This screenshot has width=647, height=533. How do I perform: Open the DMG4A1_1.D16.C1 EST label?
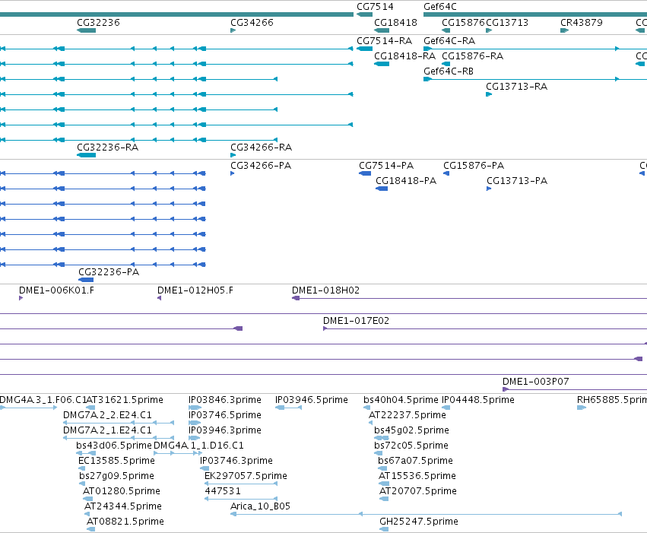pos(198,446)
